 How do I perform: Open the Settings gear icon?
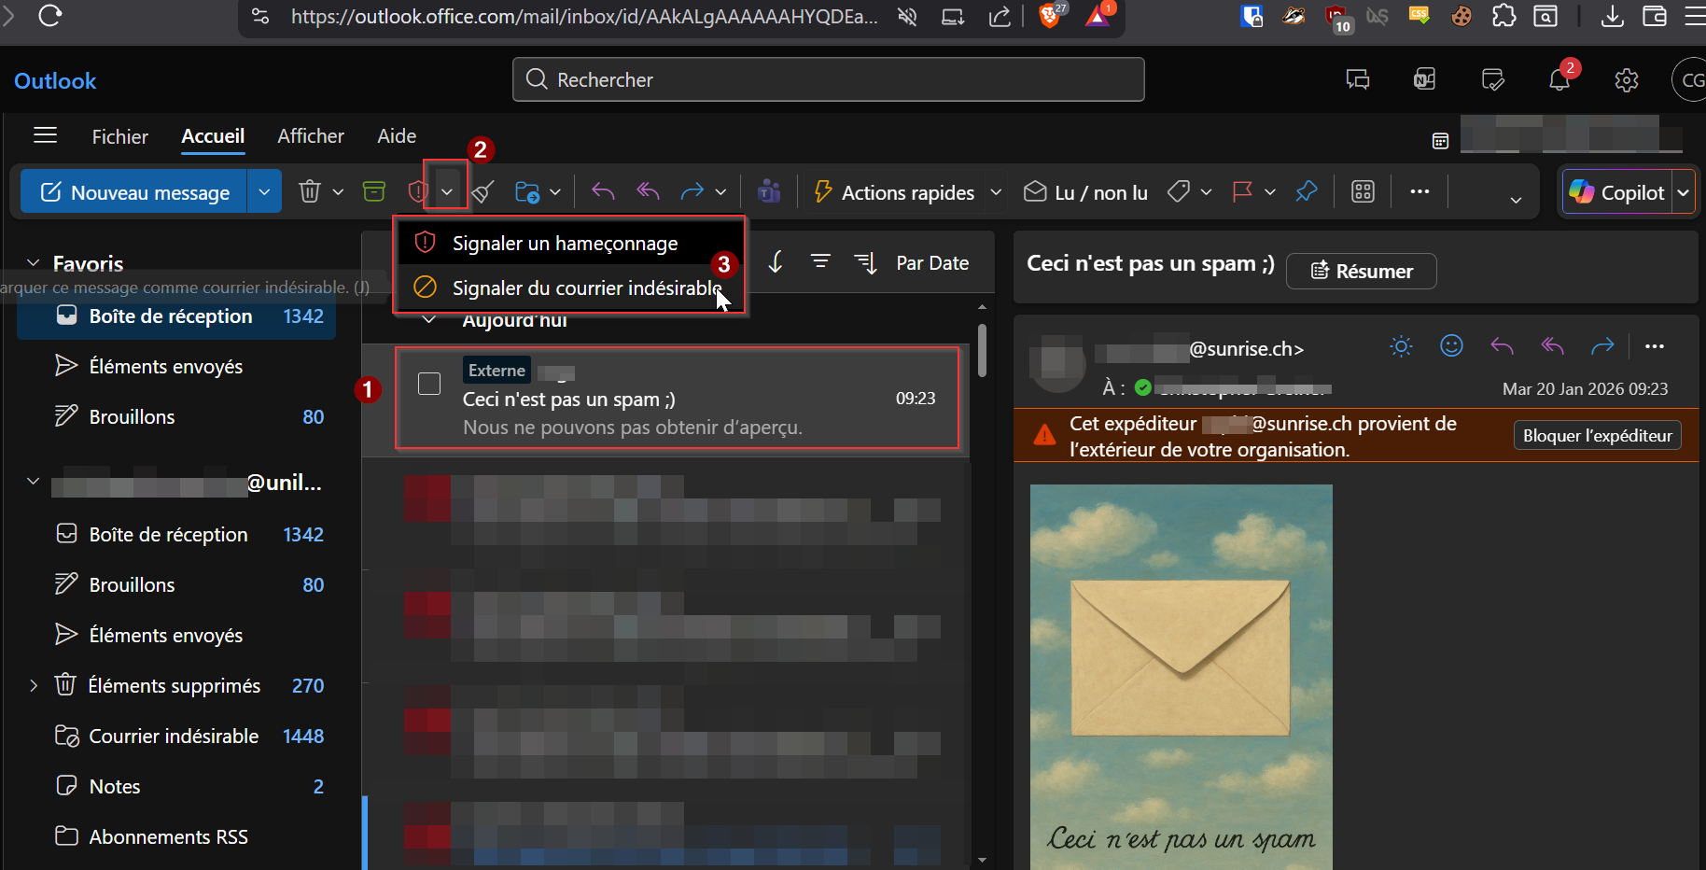pyautogui.click(x=1627, y=80)
